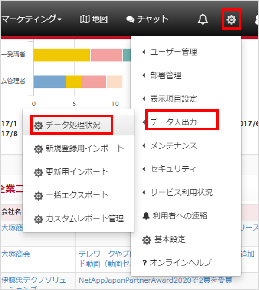The width and height of the screenshot is (259, 290).
Task: Open the settings gear icon in header
Action: tap(231, 20)
